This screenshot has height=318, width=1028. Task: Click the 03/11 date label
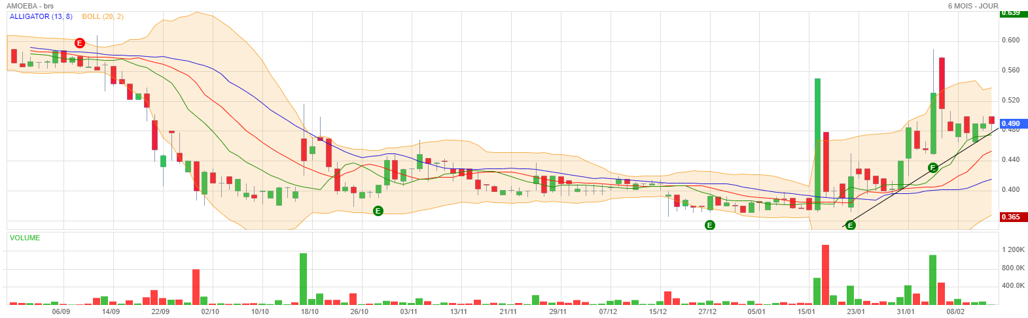[x=409, y=312]
